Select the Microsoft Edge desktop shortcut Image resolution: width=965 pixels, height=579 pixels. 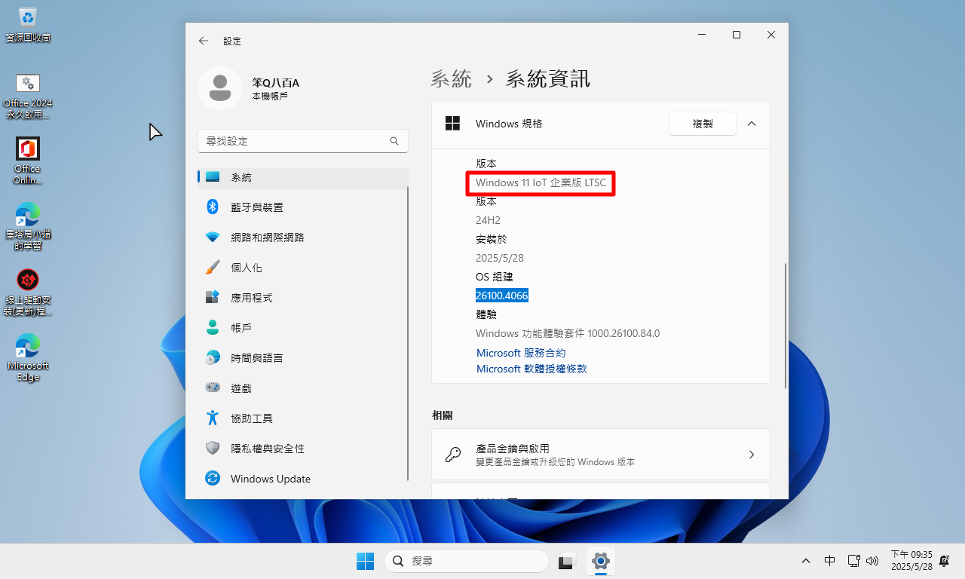28,358
